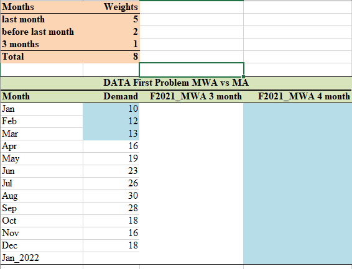Select the demand cell in the Oct row

tap(111, 221)
